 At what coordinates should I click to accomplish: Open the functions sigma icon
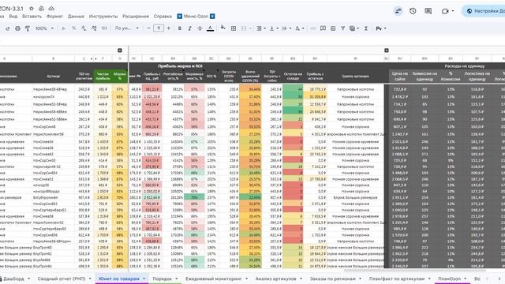pyautogui.click(x=366, y=28)
